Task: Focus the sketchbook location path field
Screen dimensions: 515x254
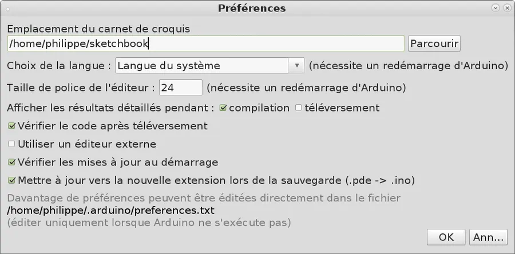Action: point(206,43)
